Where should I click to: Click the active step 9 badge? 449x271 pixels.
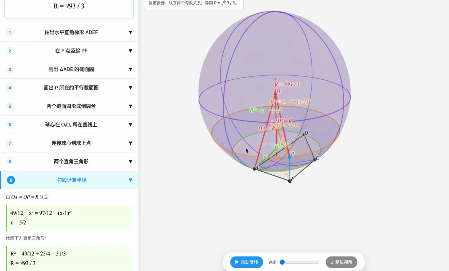[11, 180]
